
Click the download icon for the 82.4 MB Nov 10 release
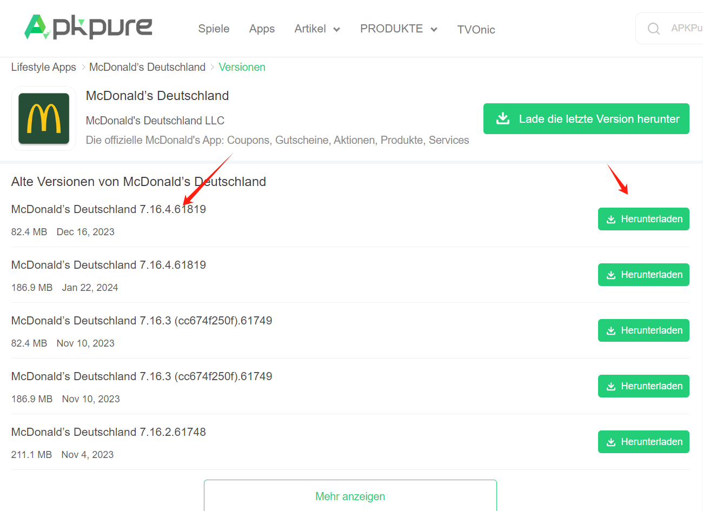pyautogui.click(x=611, y=330)
